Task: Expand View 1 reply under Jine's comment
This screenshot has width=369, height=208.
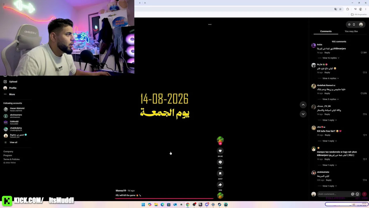Action: (x=330, y=141)
